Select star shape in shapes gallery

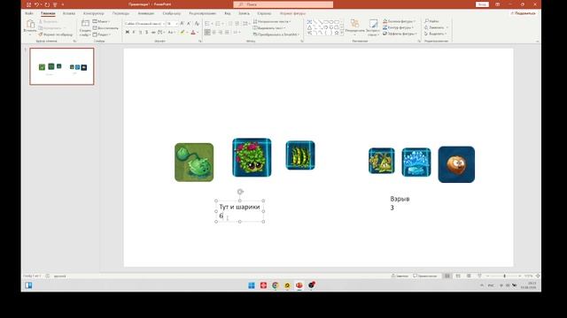point(337,33)
